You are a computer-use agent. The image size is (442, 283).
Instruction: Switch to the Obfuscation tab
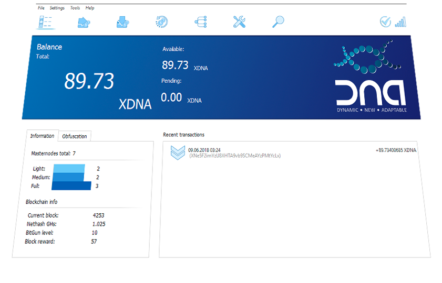point(75,136)
